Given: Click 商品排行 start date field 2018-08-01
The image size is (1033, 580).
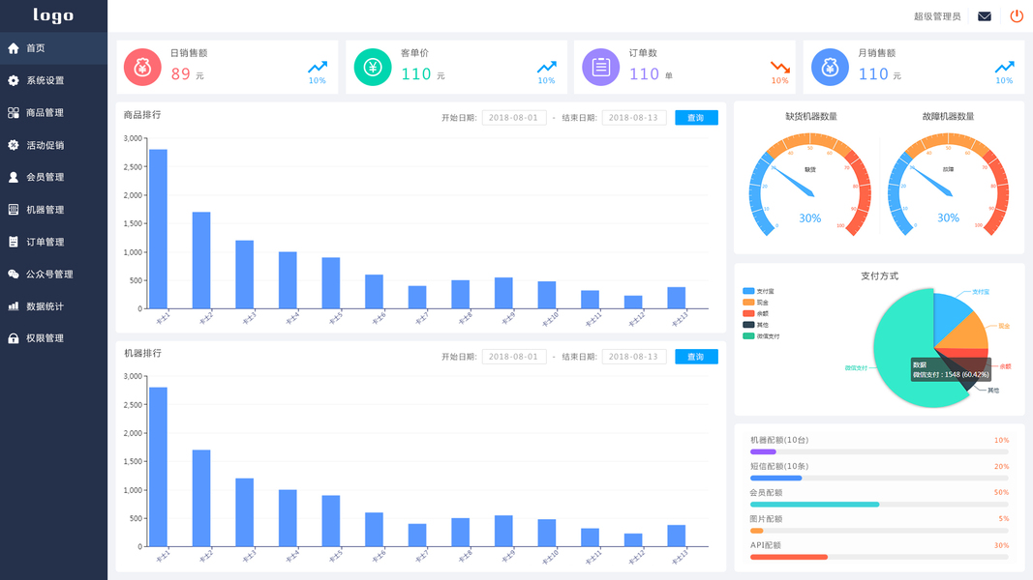Looking at the screenshot, I should 514,118.
